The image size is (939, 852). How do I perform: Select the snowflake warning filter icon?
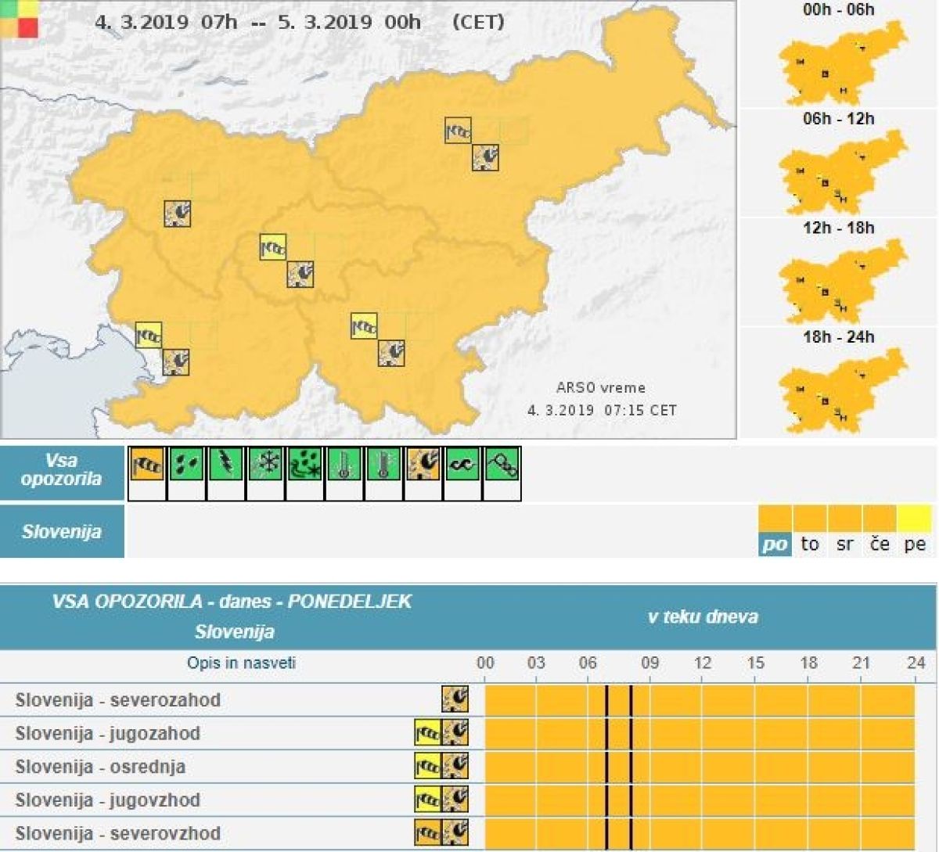tap(265, 464)
